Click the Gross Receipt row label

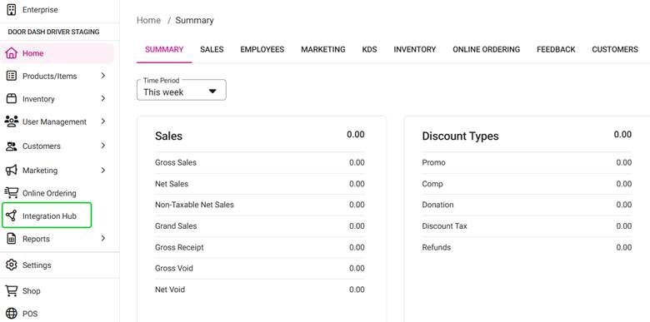pyautogui.click(x=179, y=247)
